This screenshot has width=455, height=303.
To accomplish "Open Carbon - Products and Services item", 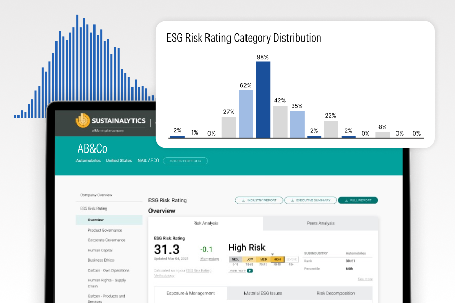I will pos(106,299).
